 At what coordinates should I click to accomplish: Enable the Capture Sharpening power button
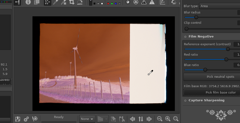click(x=185, y=100)
